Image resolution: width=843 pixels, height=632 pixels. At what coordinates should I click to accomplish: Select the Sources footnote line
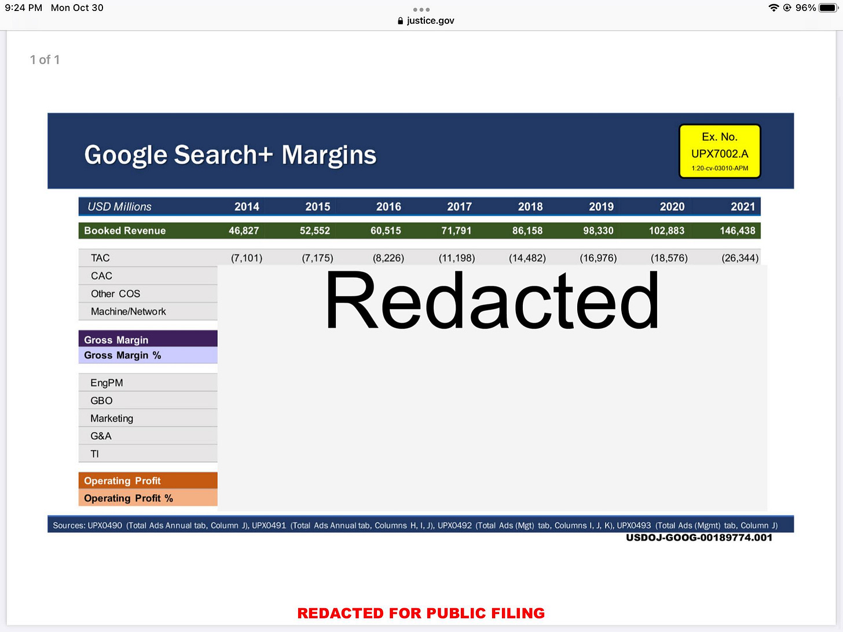tap(415, 526)
